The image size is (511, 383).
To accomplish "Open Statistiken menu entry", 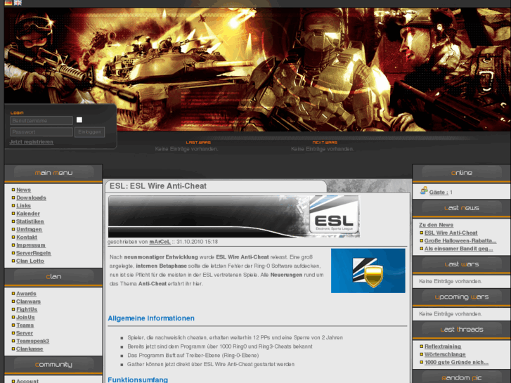I will [x=30, y=221].
